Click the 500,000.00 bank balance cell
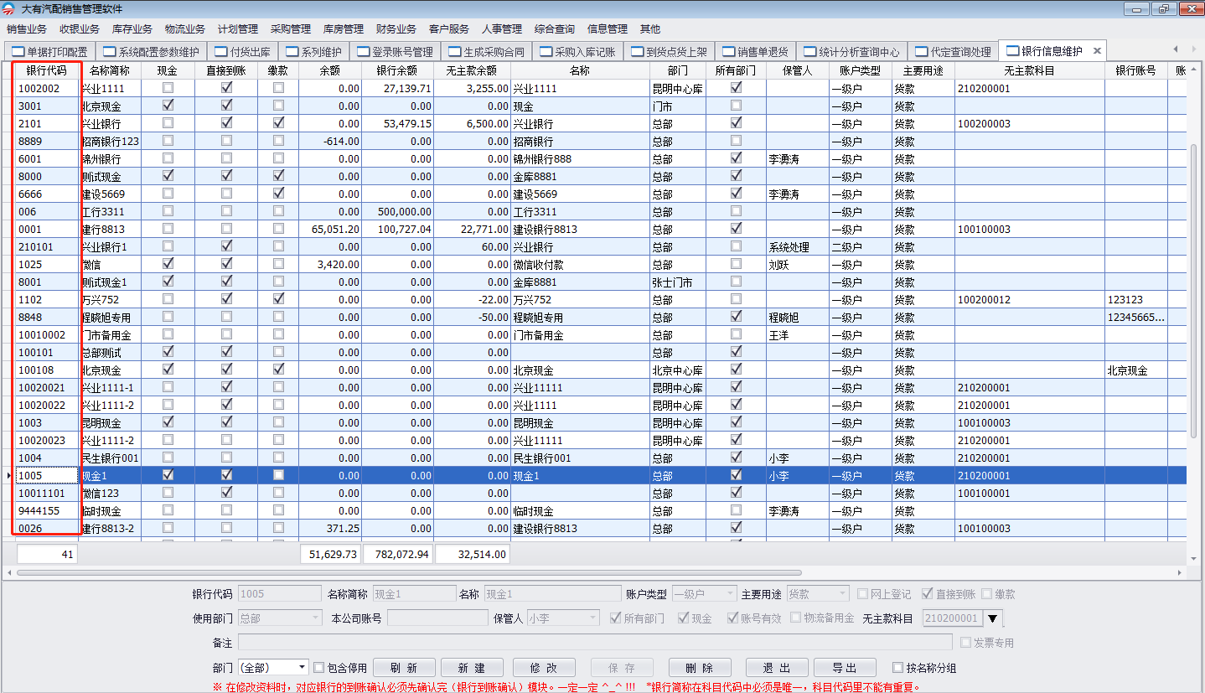 [x=397, y=211]
